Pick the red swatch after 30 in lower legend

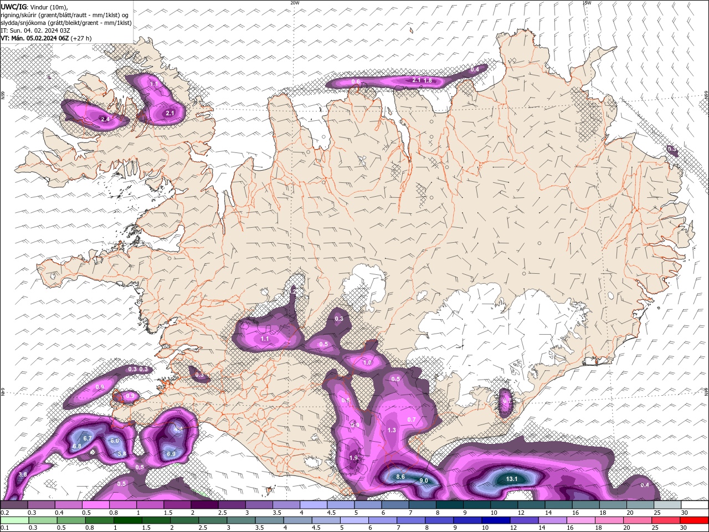click(x=694, y=520)
